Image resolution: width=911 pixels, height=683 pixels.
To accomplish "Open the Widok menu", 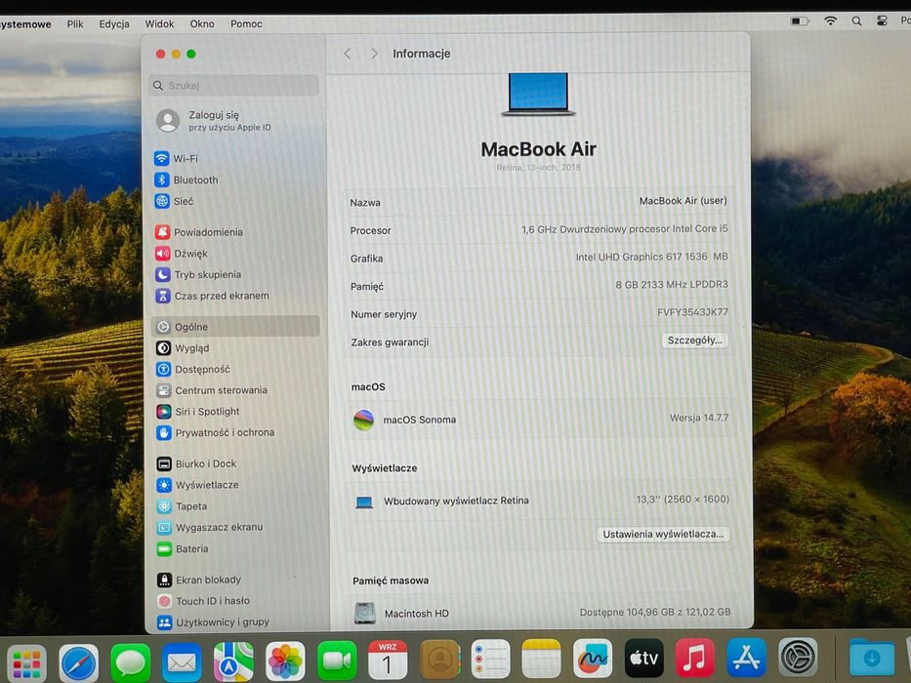I will pyautogui.click(x=159, y=23).
